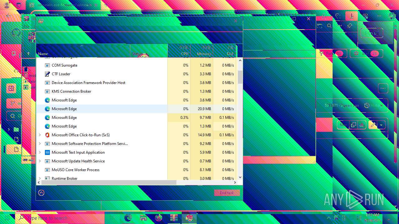
Task: Go back with browser back arrow
Action: [x=8, y=16]
